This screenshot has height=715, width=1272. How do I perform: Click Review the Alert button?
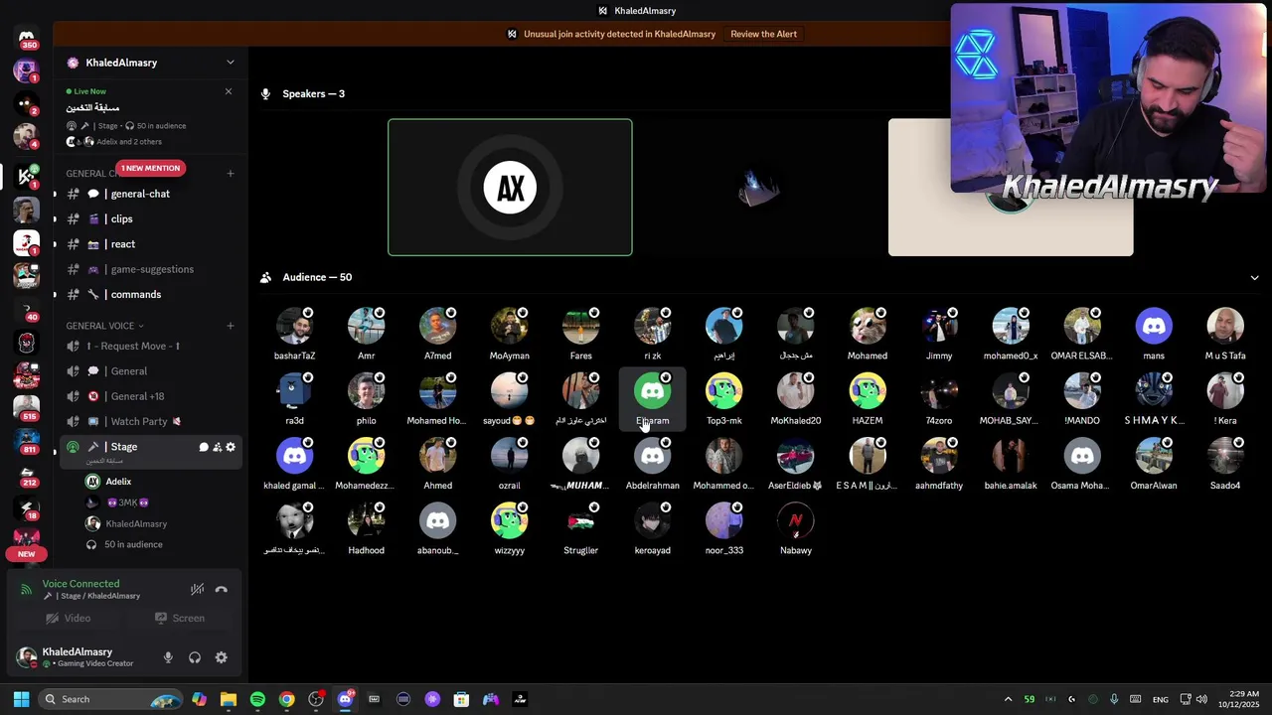(763, 34)
